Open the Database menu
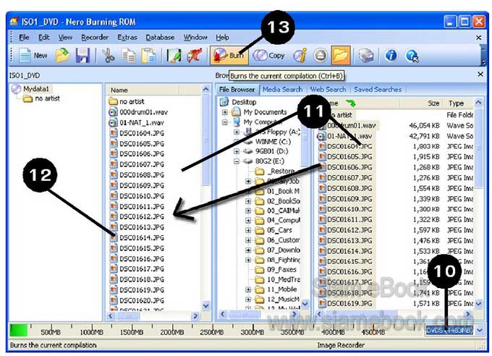 (x=160, y=38)
